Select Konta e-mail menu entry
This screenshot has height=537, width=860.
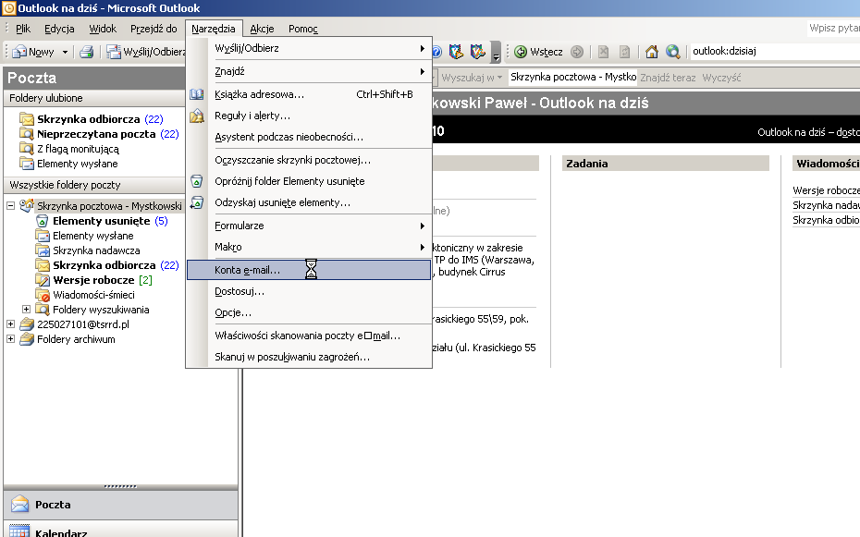coord(309,270)
